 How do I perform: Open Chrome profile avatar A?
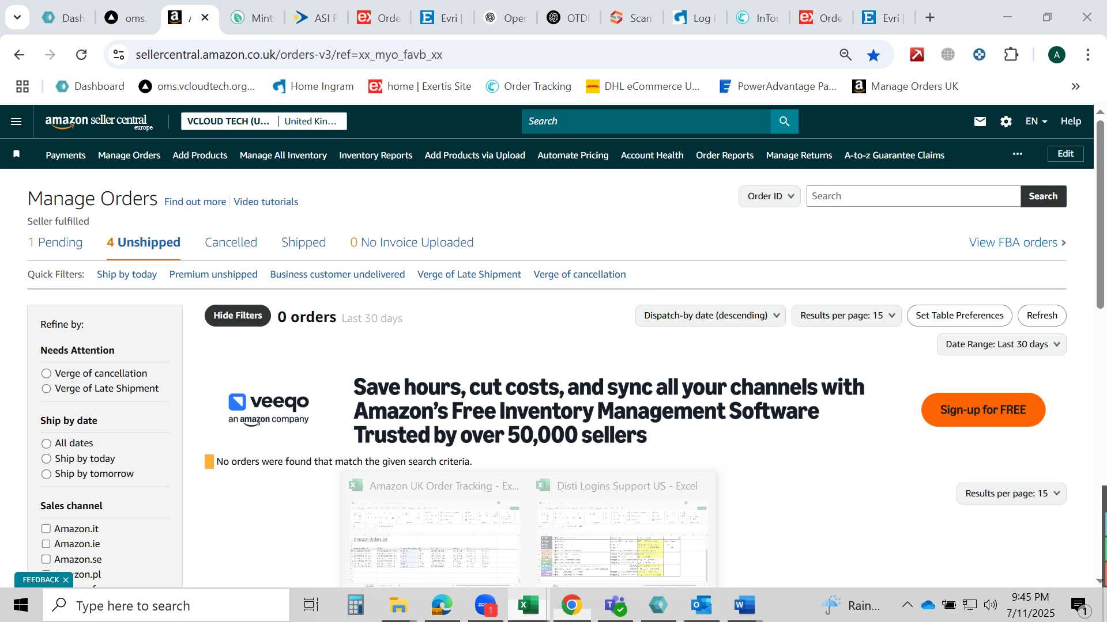pos(1056,55)
